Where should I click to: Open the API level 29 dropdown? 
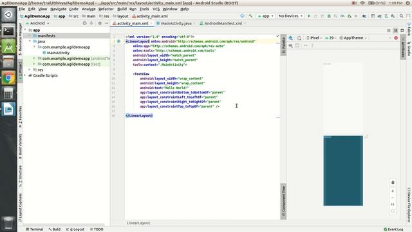[x=330, y=38]
